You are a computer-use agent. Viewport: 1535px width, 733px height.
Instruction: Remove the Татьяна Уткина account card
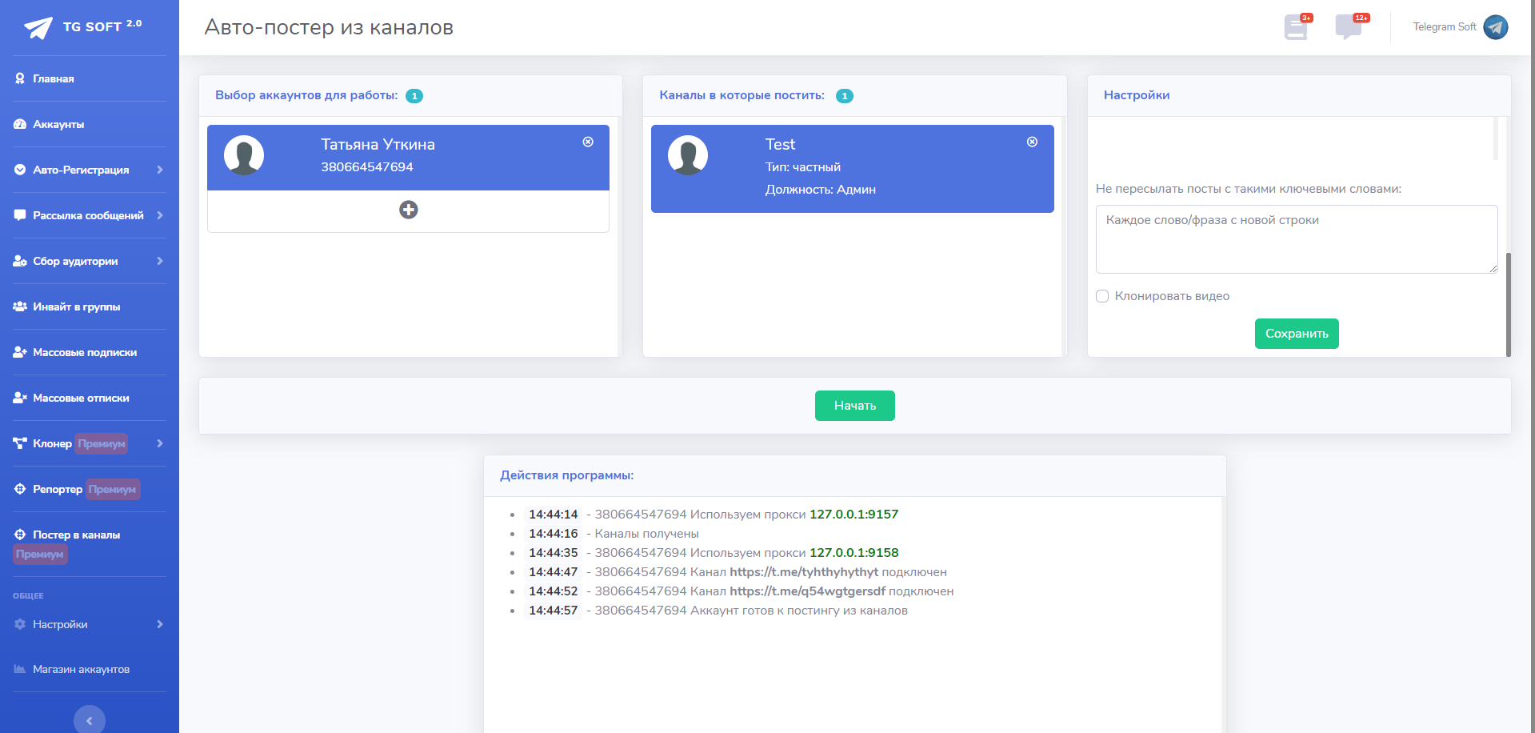[588, 142]
